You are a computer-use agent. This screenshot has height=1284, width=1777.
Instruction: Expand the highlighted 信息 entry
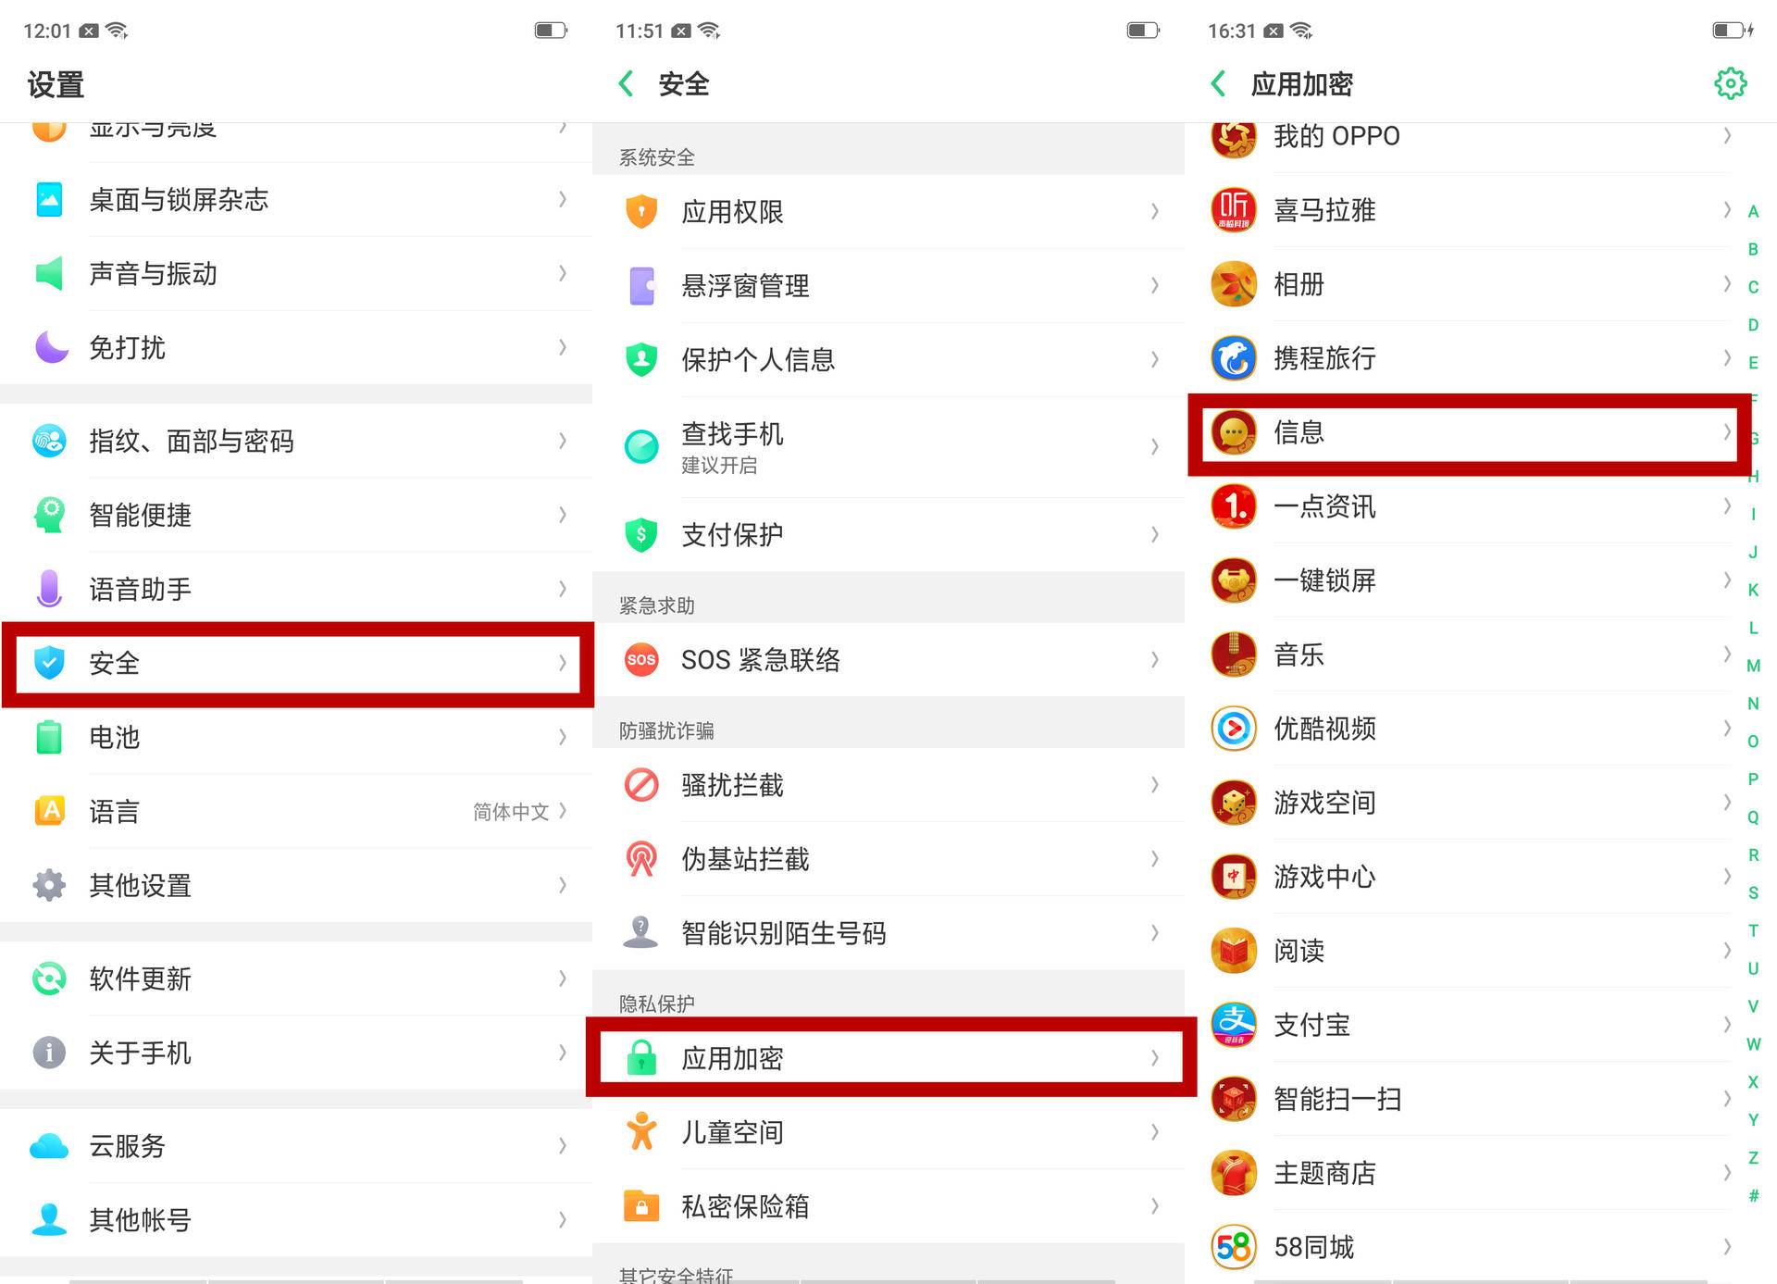point(1470,433)
